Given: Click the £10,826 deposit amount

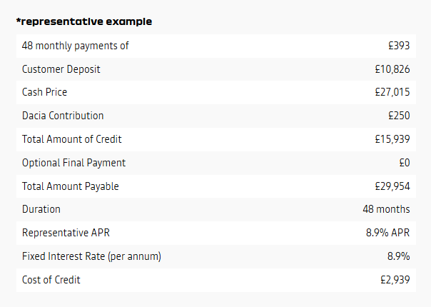Looking at the screenshot, I should [392, 69].
